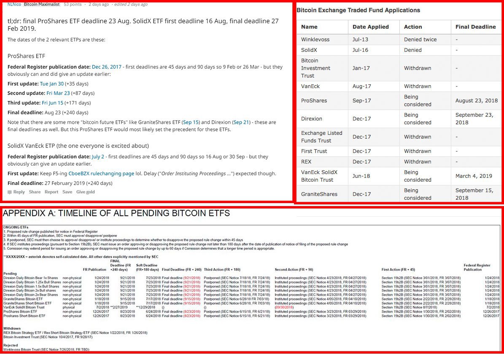Click the 'ONGOING ETFs' label
The image size is (504, 354).
coord(16,227)
